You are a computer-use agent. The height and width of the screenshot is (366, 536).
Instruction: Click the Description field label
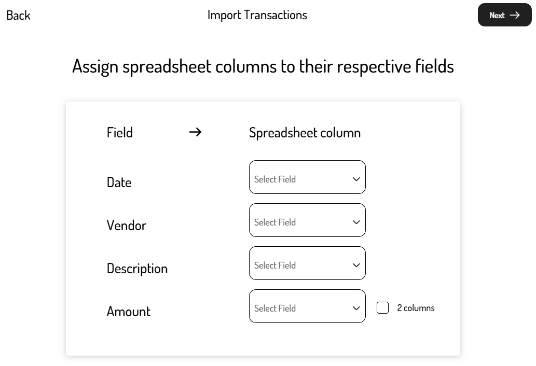137,269
